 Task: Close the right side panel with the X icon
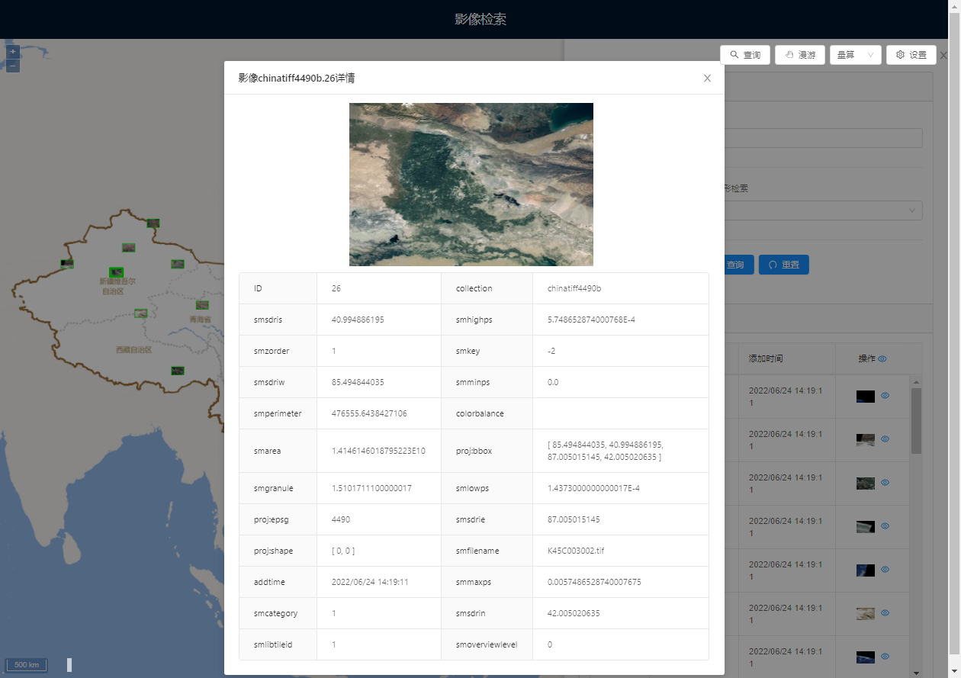pyautogui.click(x=943, y=56)
